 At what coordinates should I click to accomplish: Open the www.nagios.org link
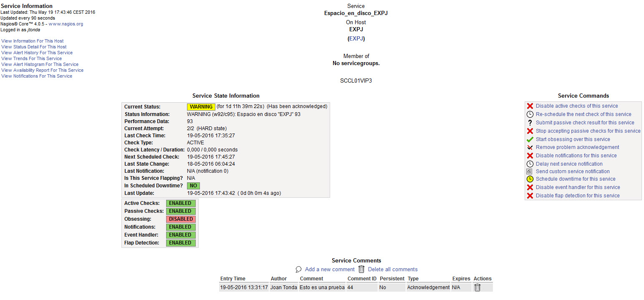[66, 24]
